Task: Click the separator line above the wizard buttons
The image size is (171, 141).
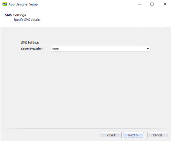Action: pos(85,128)
